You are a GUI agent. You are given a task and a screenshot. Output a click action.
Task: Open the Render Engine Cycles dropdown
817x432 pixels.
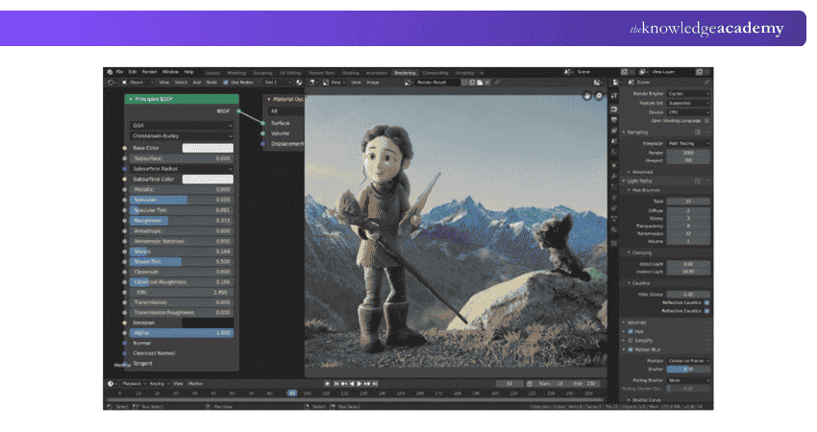(688, 94)
